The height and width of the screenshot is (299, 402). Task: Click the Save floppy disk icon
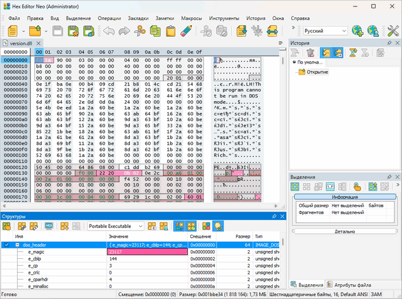(58, 31)
